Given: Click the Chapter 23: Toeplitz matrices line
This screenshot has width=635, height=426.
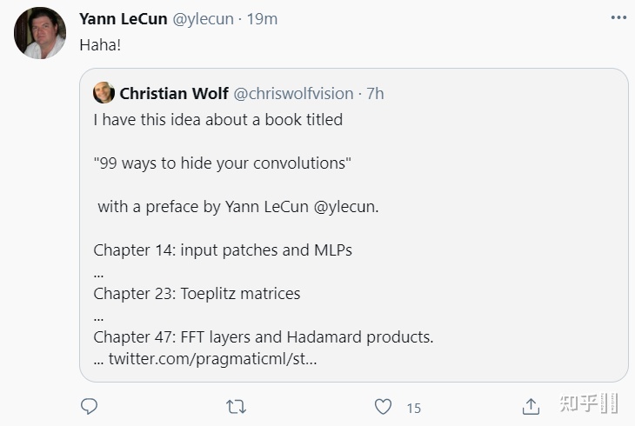Looking at the screenshot, I should point(197,294).
